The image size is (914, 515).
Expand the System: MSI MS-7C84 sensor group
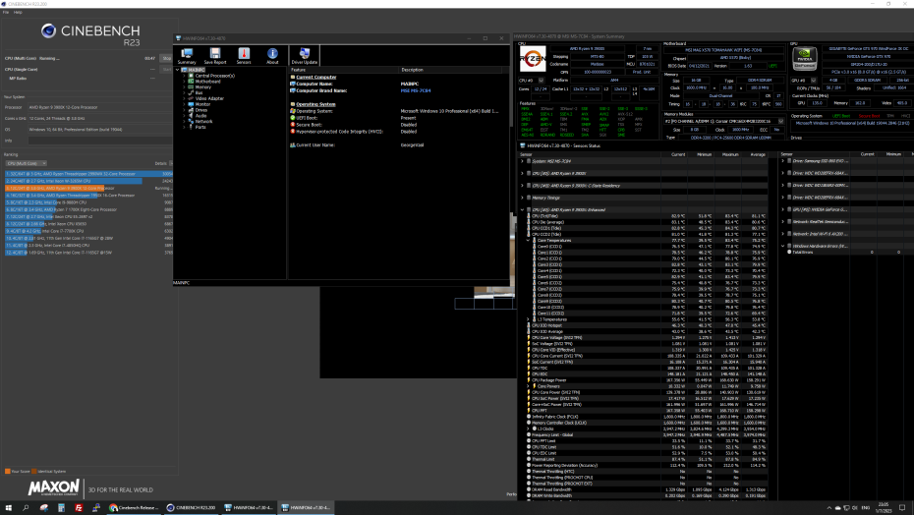point(522,161)
